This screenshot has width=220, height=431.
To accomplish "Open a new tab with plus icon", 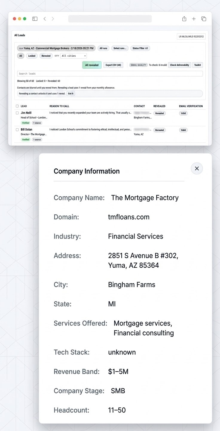I will point(194,19).
